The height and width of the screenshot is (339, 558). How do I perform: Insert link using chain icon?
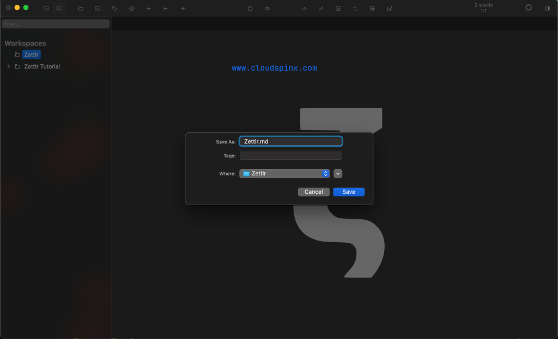(x=322, y=9)
